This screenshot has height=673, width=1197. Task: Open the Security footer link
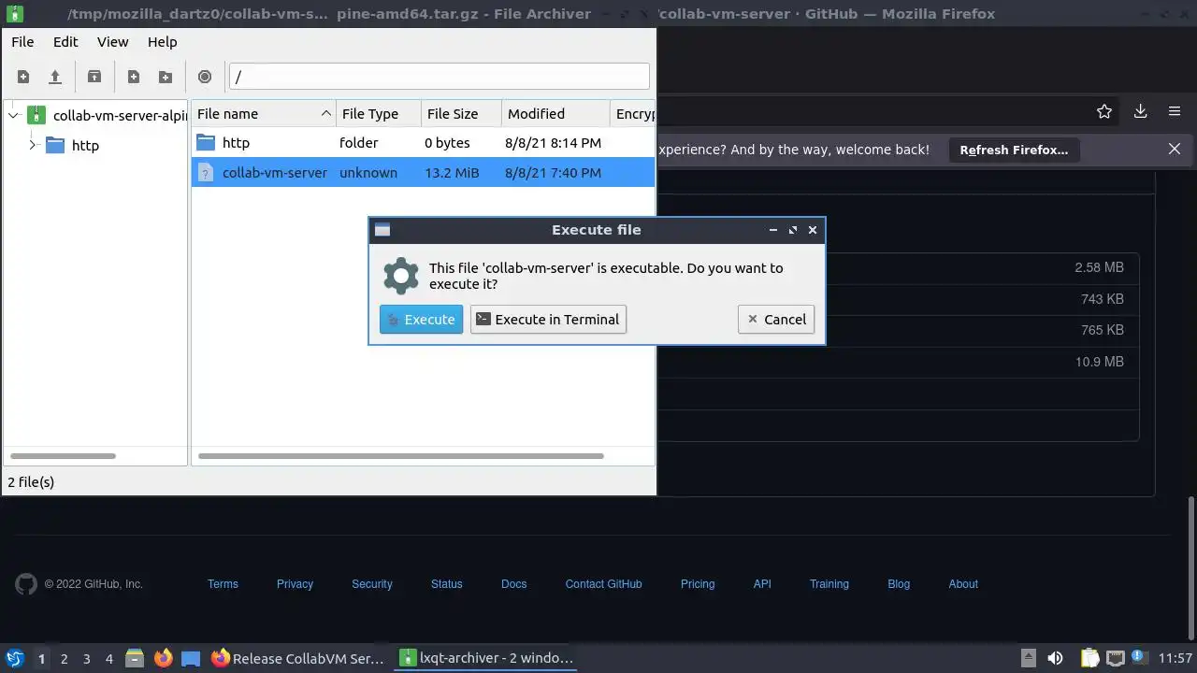click(x=372, y=584)
